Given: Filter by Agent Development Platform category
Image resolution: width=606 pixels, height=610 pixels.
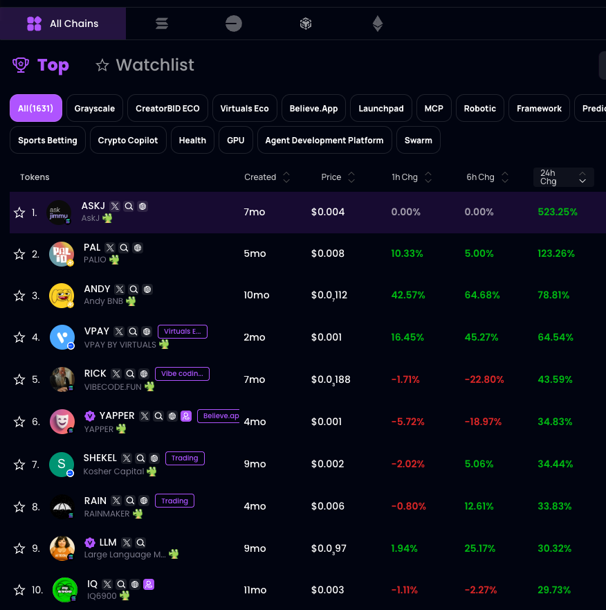Looking at the screenshot, I should pos(324,140).
